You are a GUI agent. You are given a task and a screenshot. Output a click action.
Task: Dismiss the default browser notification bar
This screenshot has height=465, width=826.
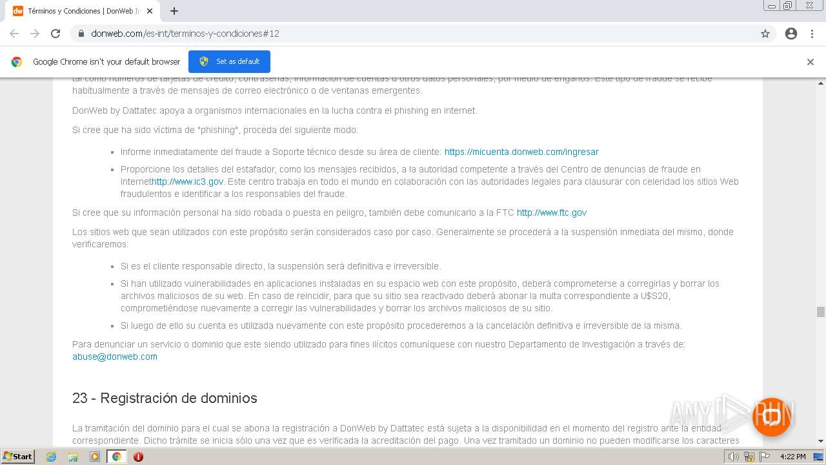[x=811, y=62]
